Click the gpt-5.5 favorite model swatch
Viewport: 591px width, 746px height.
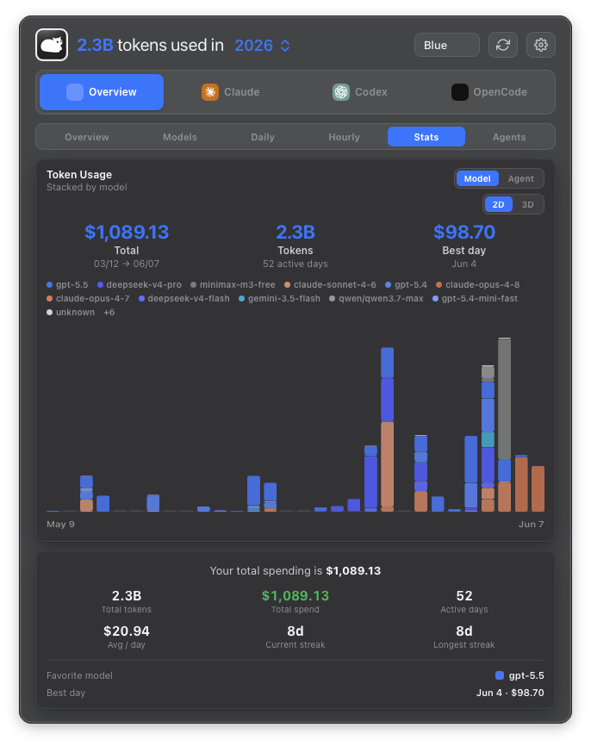pos(500,675)
